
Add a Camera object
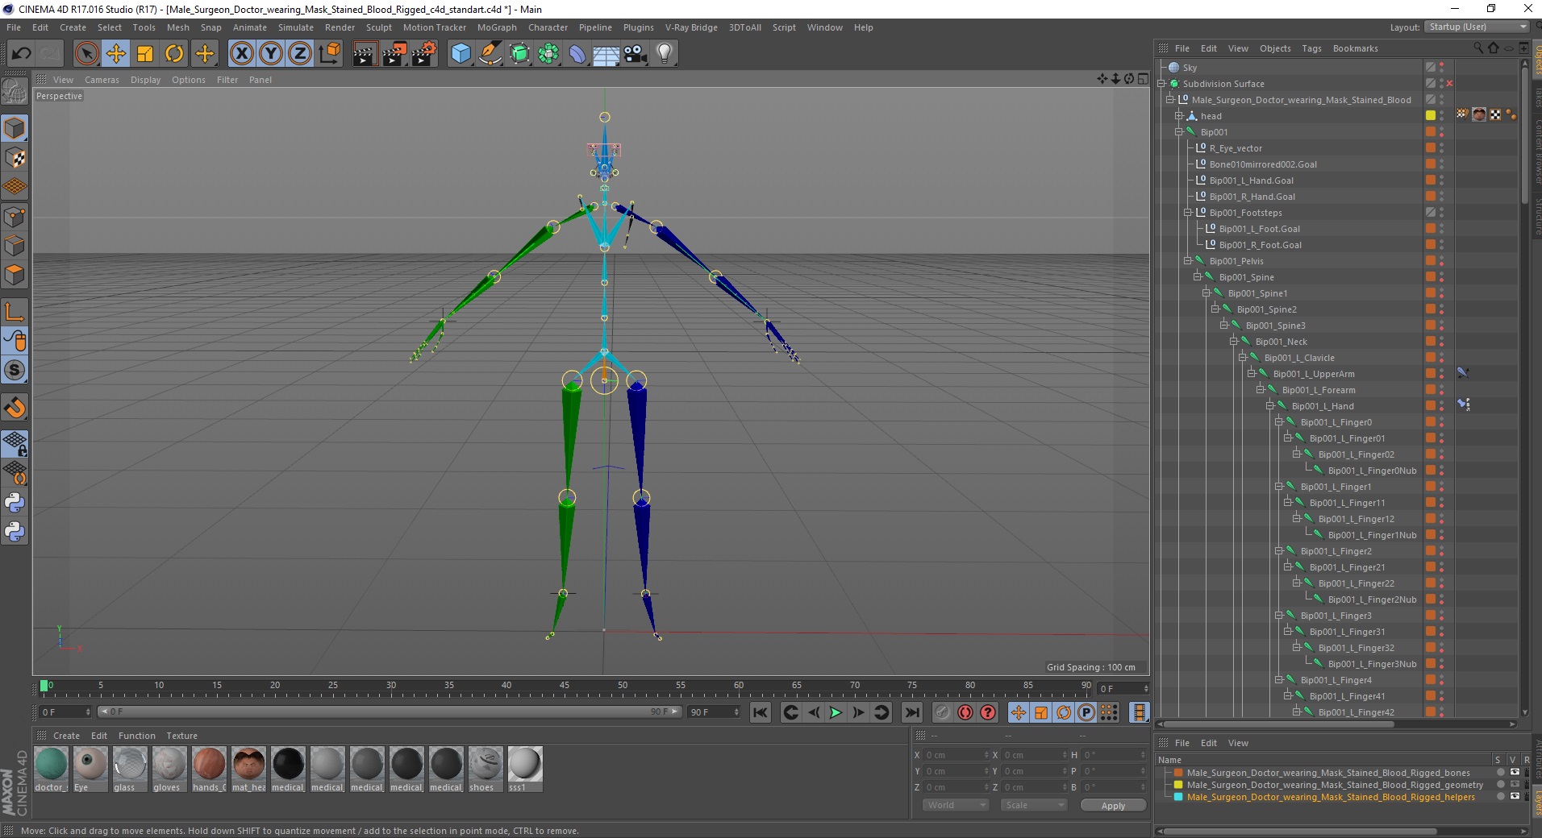coord(636,54)
